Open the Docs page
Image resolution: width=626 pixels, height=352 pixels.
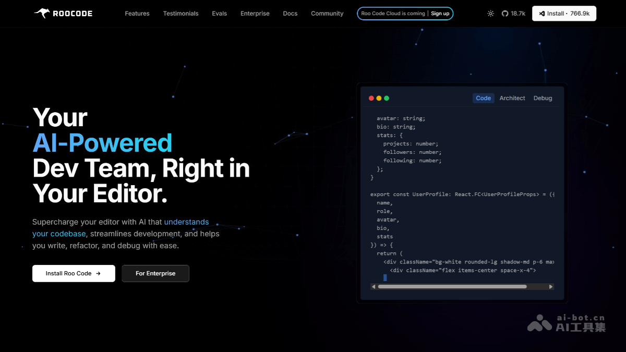point(290,13)
